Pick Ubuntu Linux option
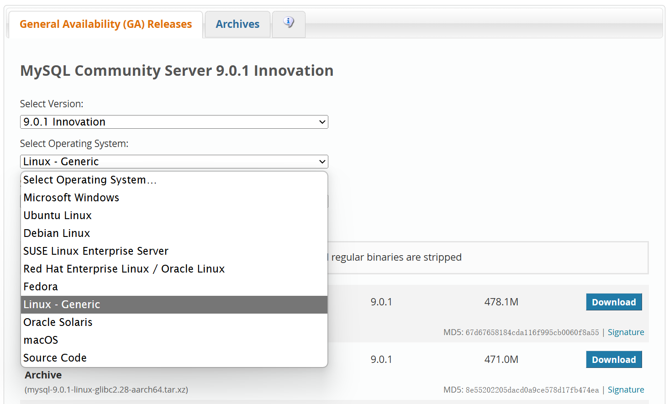 point(174,215)
